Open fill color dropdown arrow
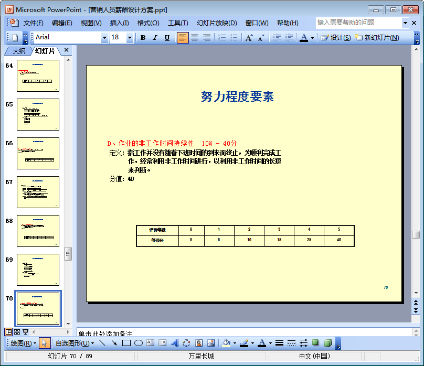This screenshot has height=366, width=424. pyautogui.click(x=235, y=343)
